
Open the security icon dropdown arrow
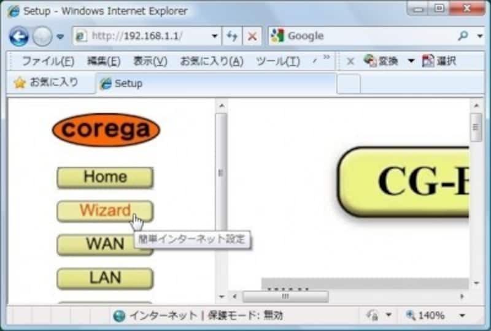(x=389, y=314)
